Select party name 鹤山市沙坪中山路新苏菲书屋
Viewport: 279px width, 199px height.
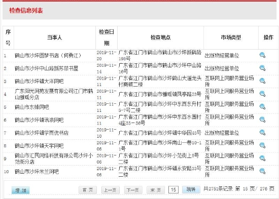pyautogui.click(x=47, y=68)
